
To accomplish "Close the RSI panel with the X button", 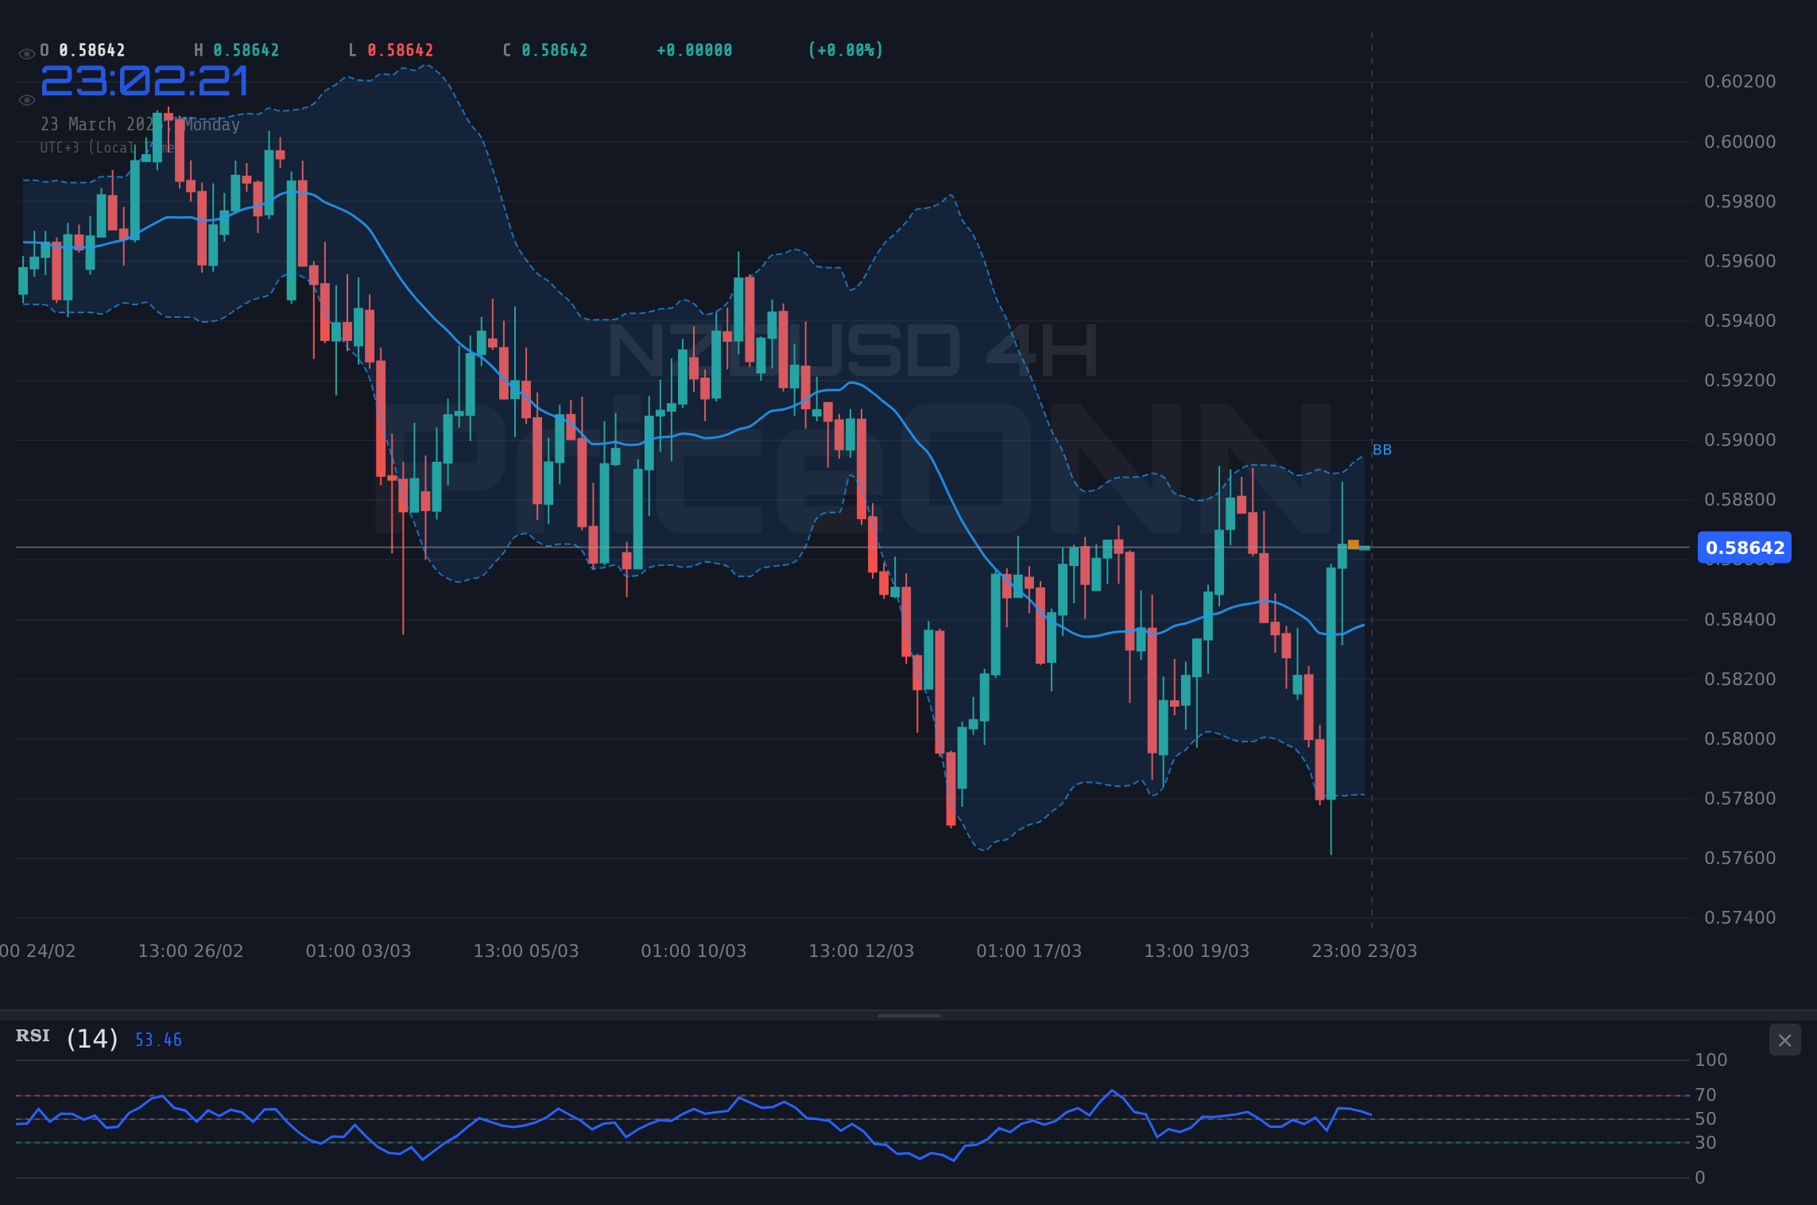I will click(1784, 1040).
